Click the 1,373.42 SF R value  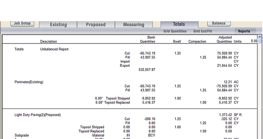tap(230, 115)
